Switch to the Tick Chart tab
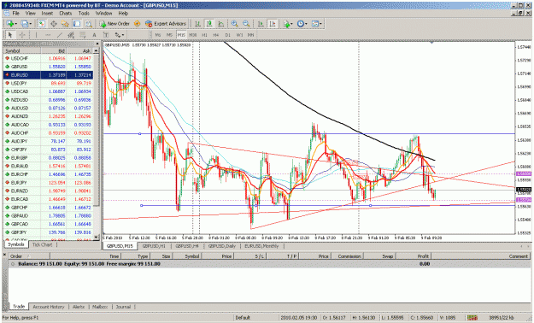This screenshot has width=534, height=323. [x=42, y=244]
